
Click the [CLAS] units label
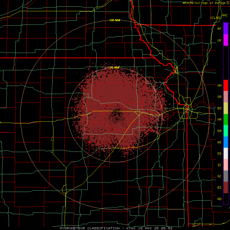click(x=216, y=18)
